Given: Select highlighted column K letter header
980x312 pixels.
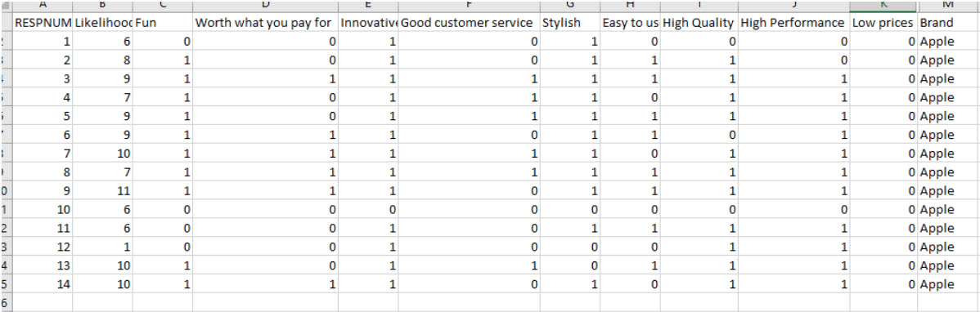Looking at the screenshot, I should point(883,7).
